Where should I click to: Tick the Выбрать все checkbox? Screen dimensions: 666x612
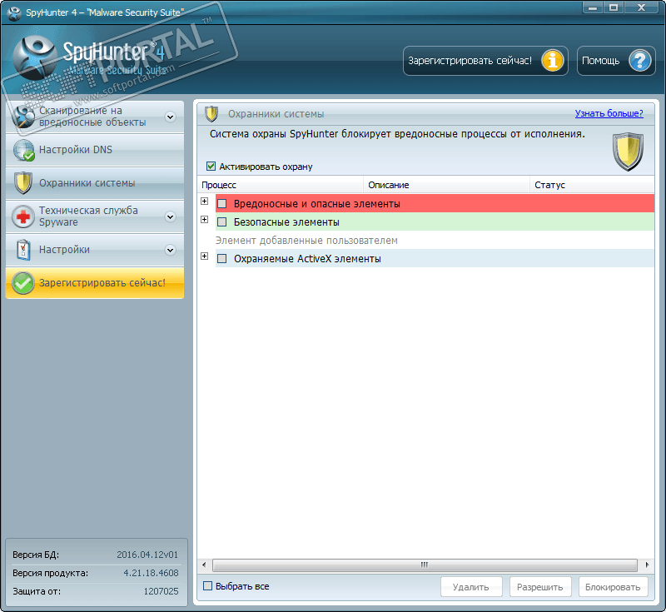pos(207,586)
